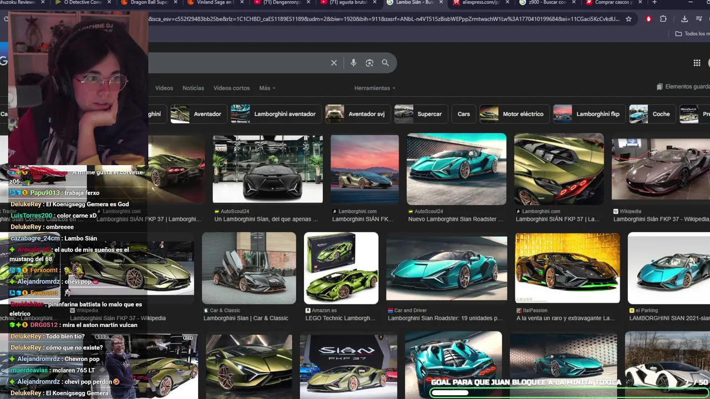The image size is (710, 399).
Task: Open 'Un Lamborghini Sián, del que apenas' link
Action: click(x=266, y=219)
